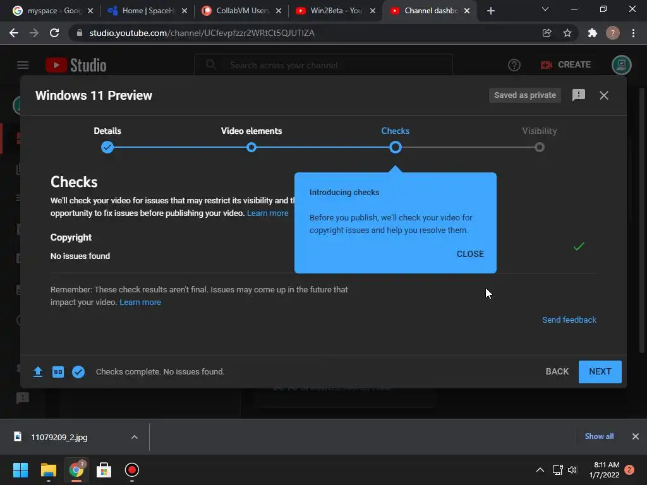647x485 pixels.
Task: Go back in browser history
Action: [14, 33]
